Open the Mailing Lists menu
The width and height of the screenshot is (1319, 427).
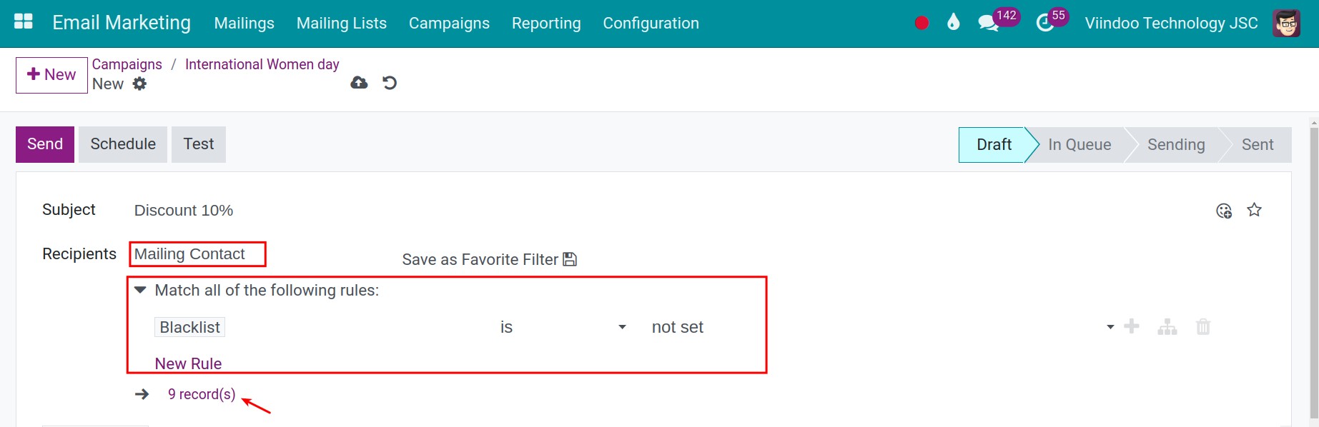click(341, 23)
